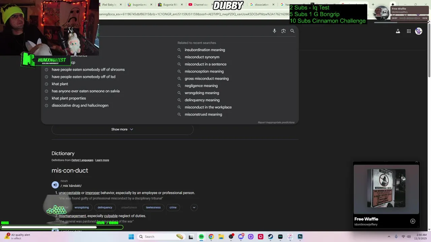Viewport: 431px width, 242px height.
Task: Show hidden system tray icons
Action: click(x=389, y=237)
